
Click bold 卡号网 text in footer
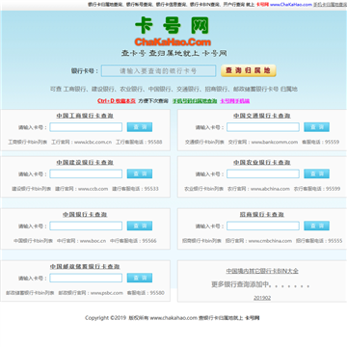(x=253, y=318)
